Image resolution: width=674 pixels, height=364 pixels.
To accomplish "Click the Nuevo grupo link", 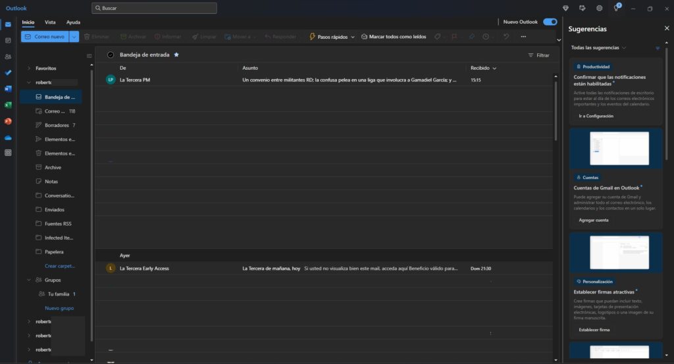I will tap(59, 308).
